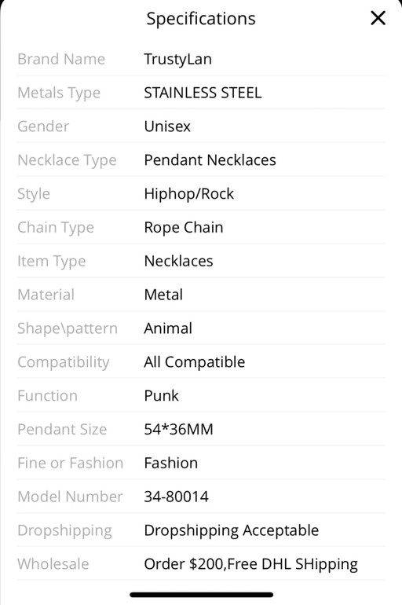Select the Pendant Necklaces value

210,160
